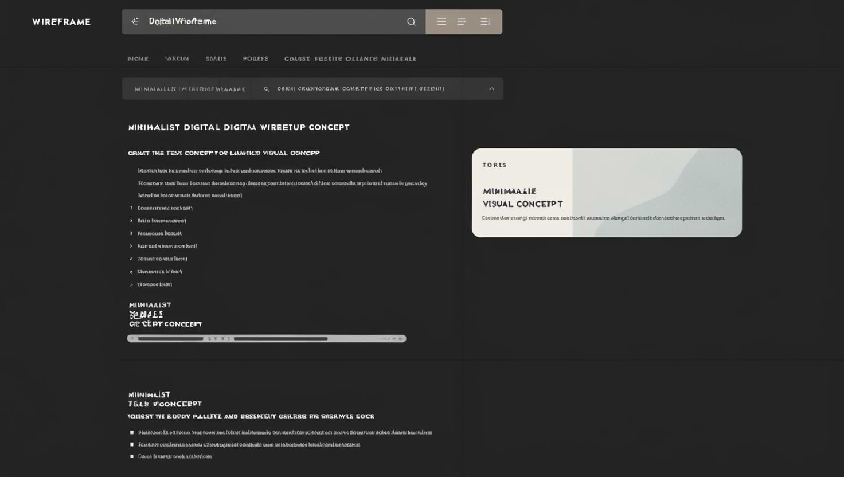Toggle the third square bullet in the bottom list
The width and height of the screenshot is (844, 477).
[132, 457]
